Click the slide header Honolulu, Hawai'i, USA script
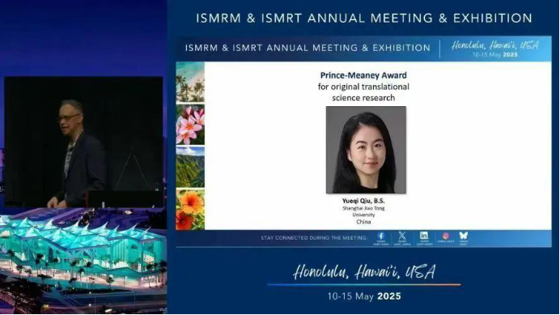Screen dimensions: 560x315 [495, 45]
